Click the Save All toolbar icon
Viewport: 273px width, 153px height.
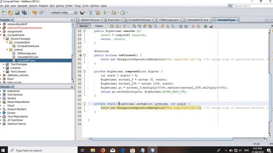(x=24, y=12)
